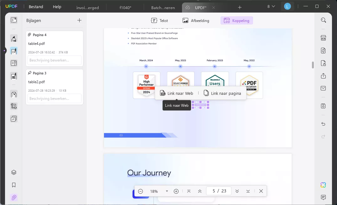
Task: Open the Share file icon
Action: pos(324,76)
